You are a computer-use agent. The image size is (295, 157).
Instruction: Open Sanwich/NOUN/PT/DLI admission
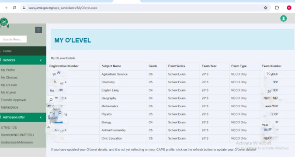[x=17, y=135]
